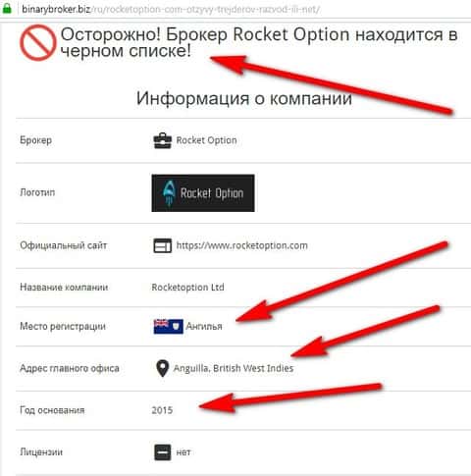
Task: Click Anguilla, British West Indies address
Action: [x=234, y=368]
